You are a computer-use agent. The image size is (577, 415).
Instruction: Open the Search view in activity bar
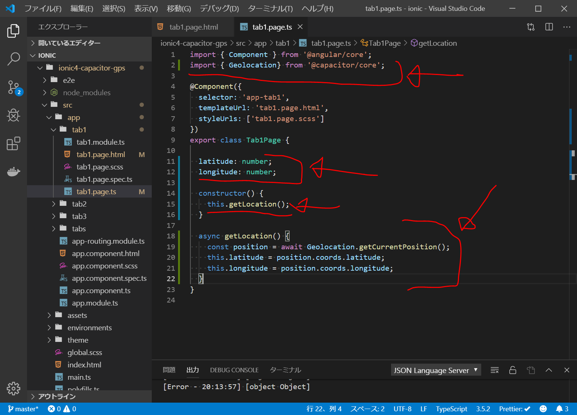pos(14,59)
